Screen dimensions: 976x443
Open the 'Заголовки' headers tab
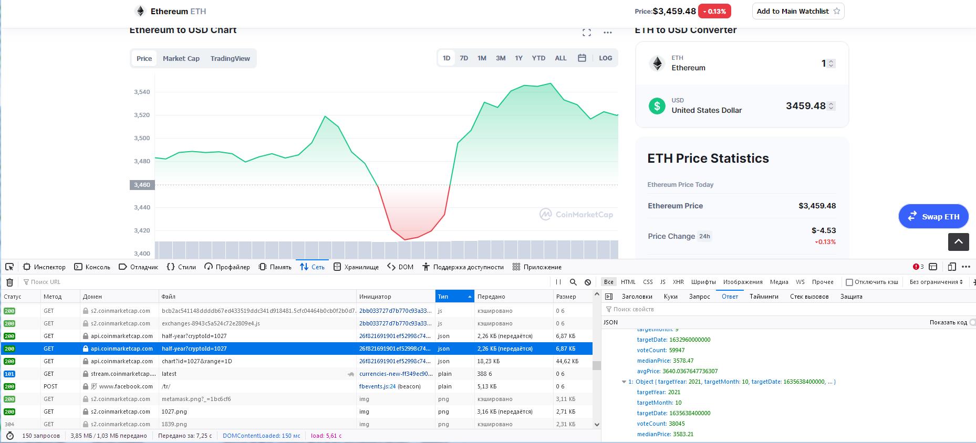(637, 297)
